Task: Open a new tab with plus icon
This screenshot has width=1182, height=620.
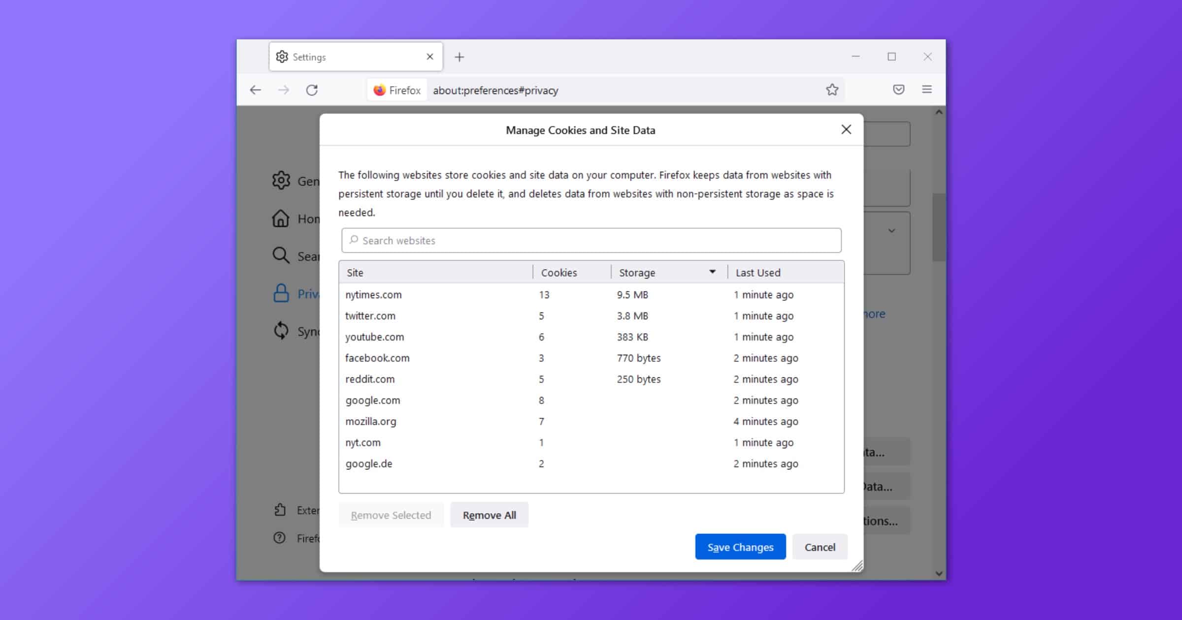Action: [x=459, y=57]
